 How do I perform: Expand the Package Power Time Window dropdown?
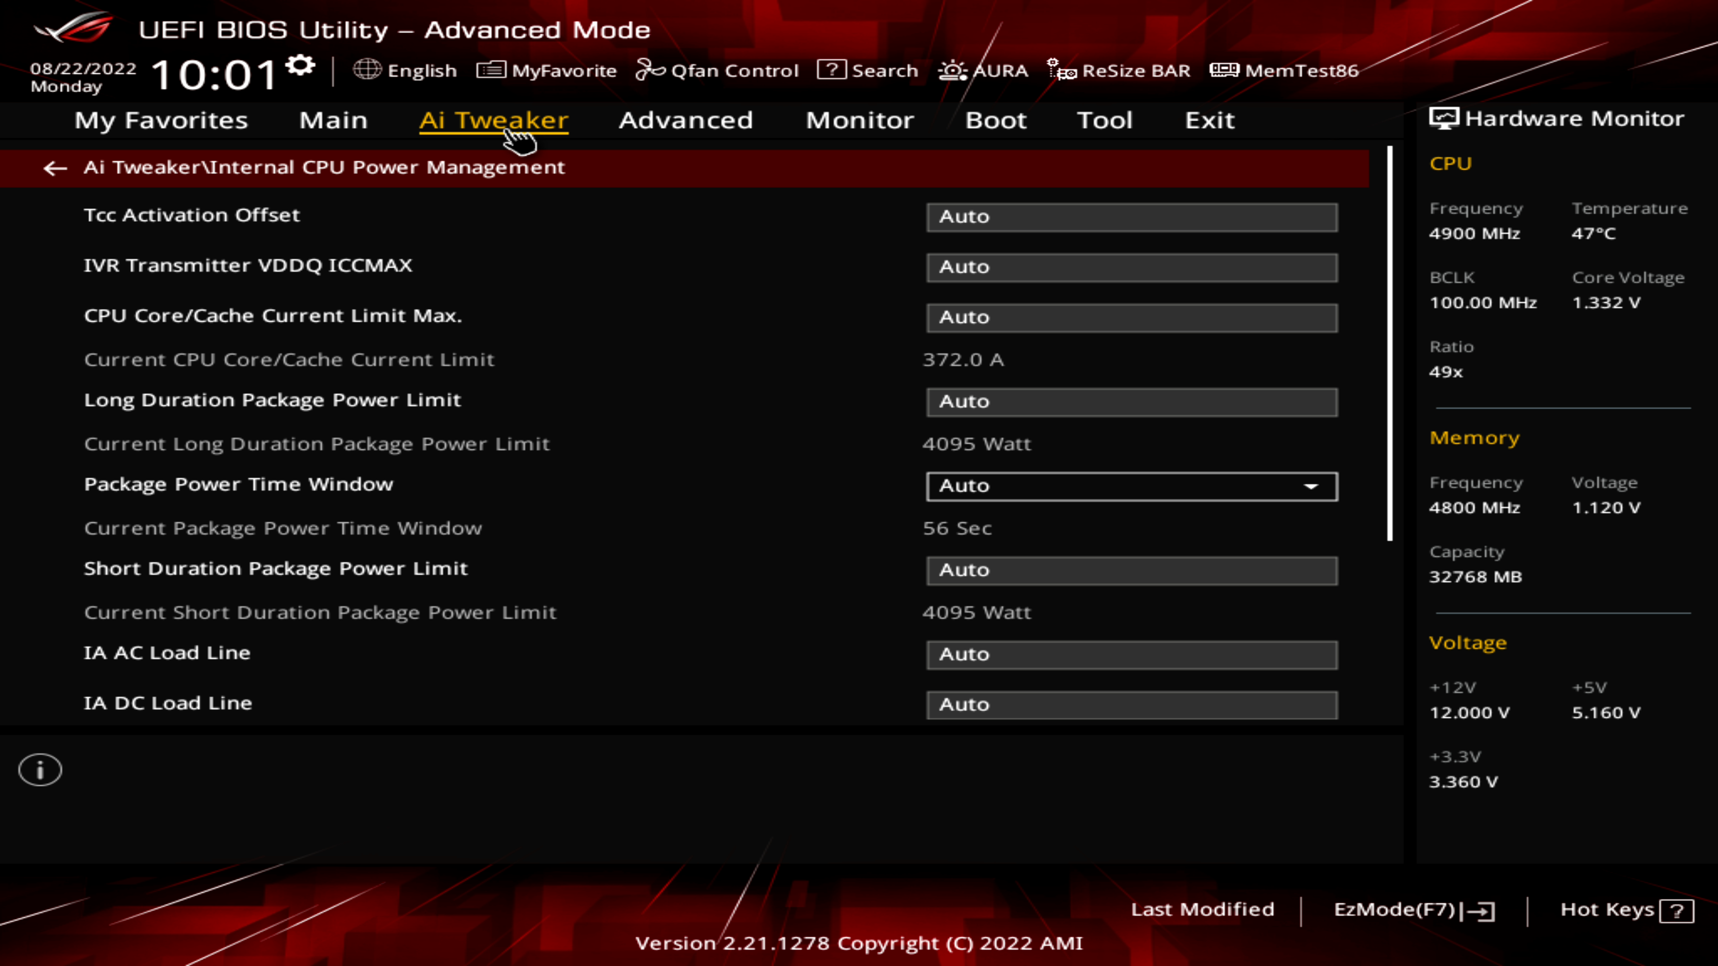coord(1131,486)
